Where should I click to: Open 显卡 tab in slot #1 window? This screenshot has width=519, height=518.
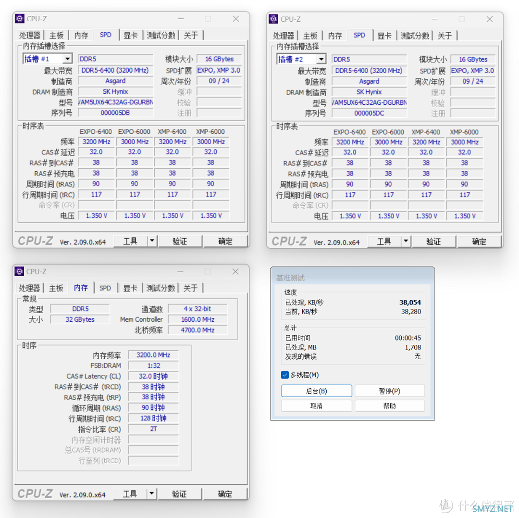[x=130, y=35]
